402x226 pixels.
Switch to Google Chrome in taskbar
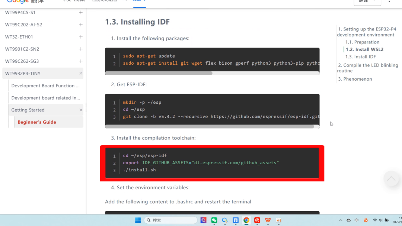point(246,220)
